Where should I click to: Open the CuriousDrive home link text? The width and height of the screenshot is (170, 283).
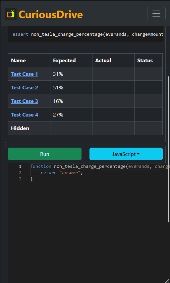[51, 15]
